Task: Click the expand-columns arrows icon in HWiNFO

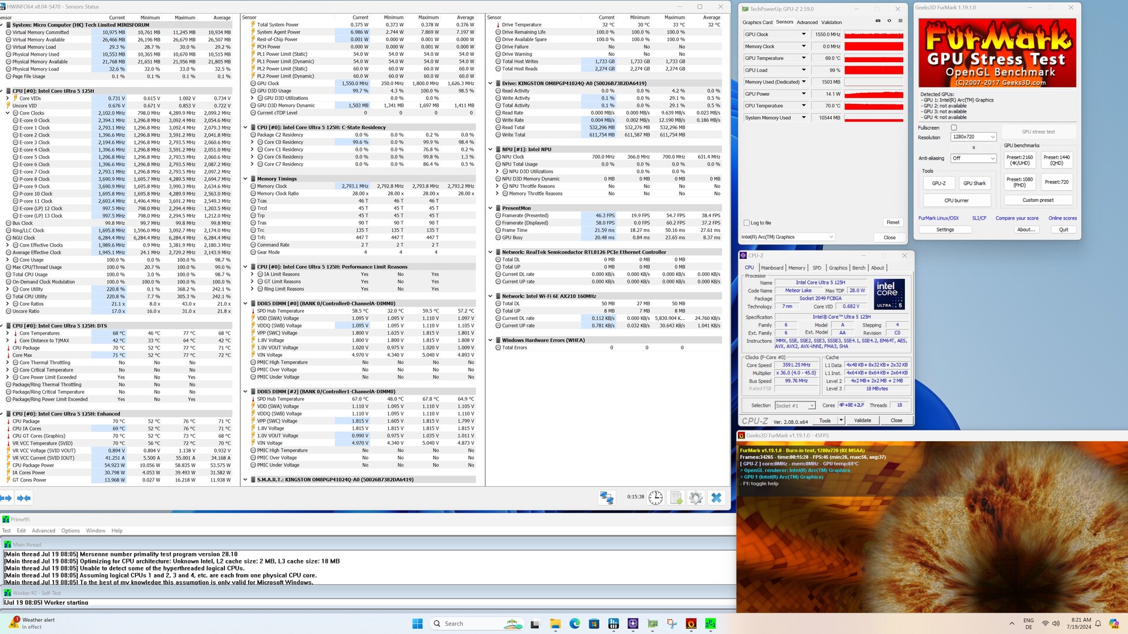Action: (x=6, y=498)
